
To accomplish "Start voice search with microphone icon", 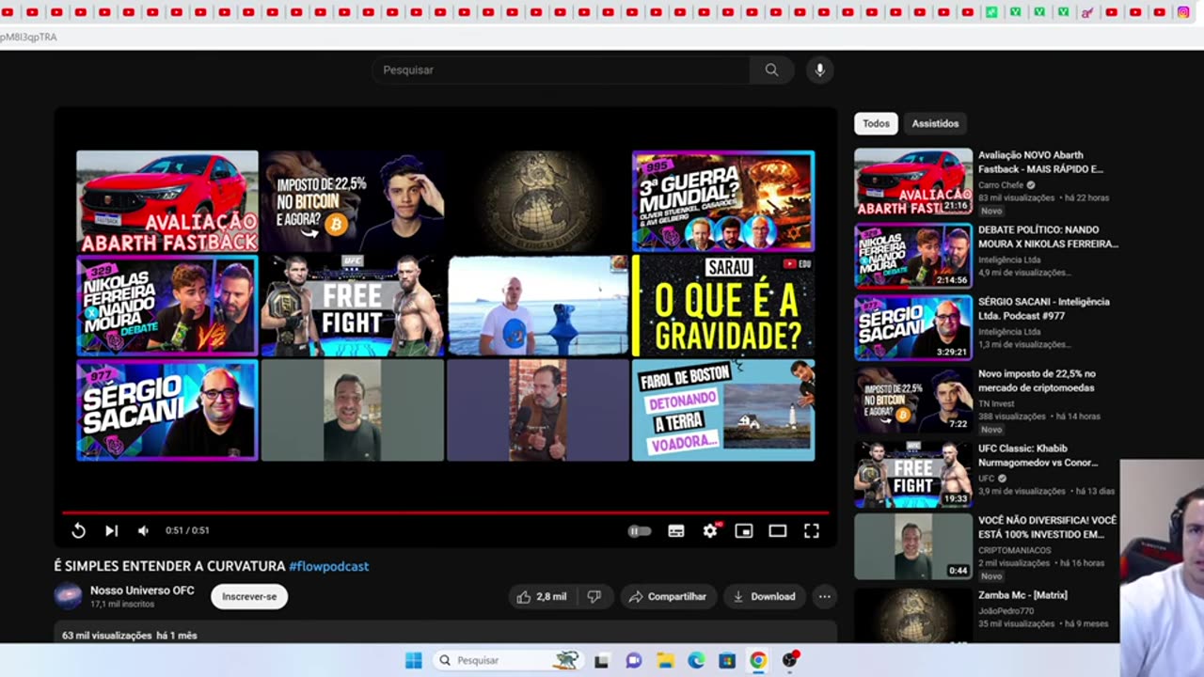I will [x=820, y=70].
